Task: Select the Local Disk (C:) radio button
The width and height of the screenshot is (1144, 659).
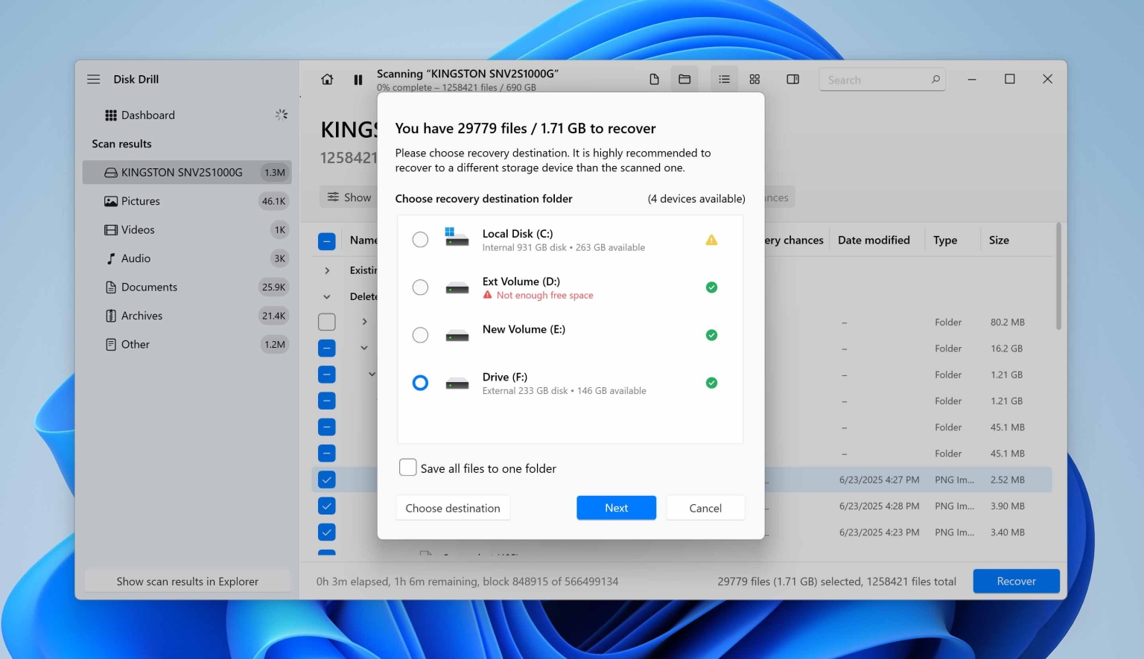Action: click(420, 240)
